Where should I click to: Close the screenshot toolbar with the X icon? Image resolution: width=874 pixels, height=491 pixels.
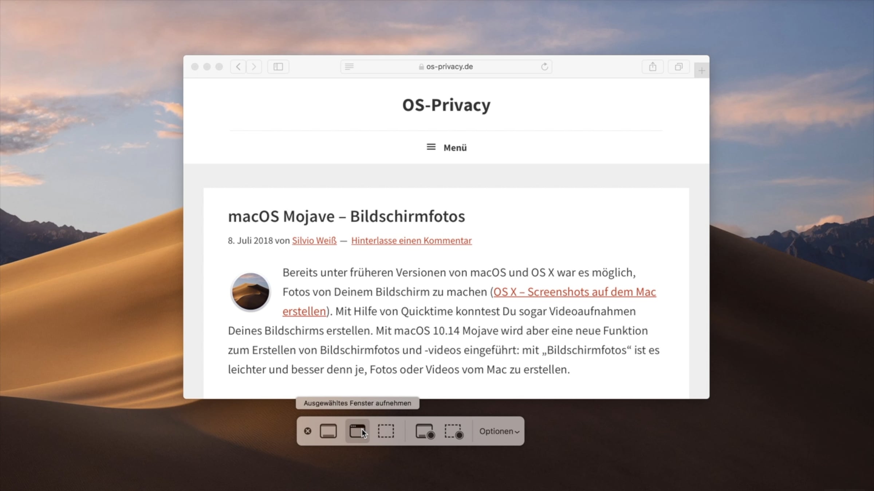308,431
